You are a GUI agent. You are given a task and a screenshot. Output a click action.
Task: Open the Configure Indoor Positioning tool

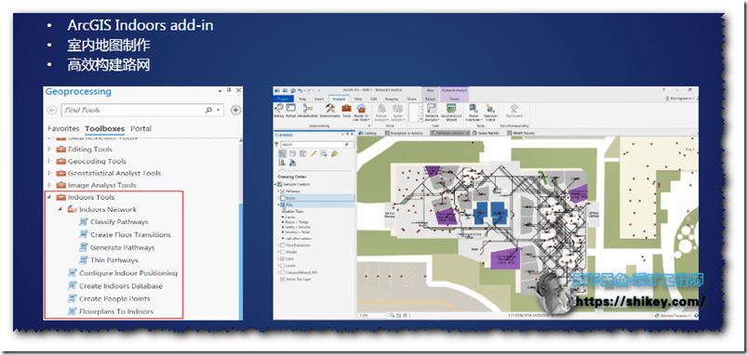pyautogui.click(x=123, y=273)
